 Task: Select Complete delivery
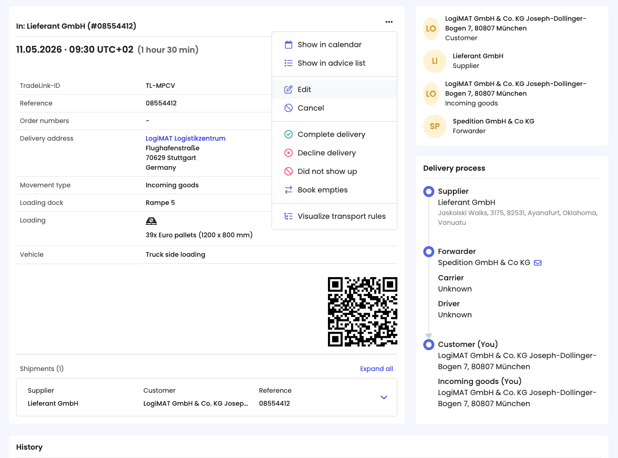coord(334,135)
